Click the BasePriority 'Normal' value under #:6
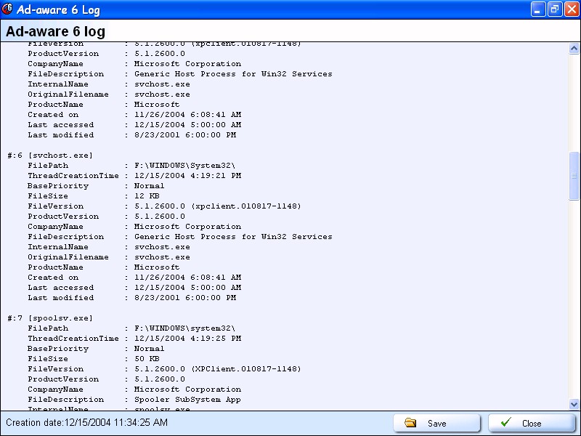This screenshot has height=436, width=581. point(149,186)
